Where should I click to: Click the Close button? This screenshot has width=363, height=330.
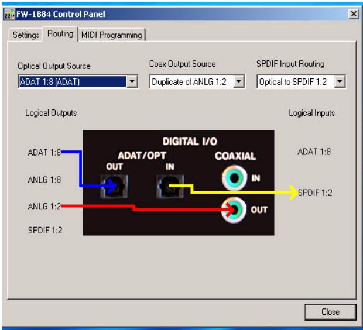point(330,312)
